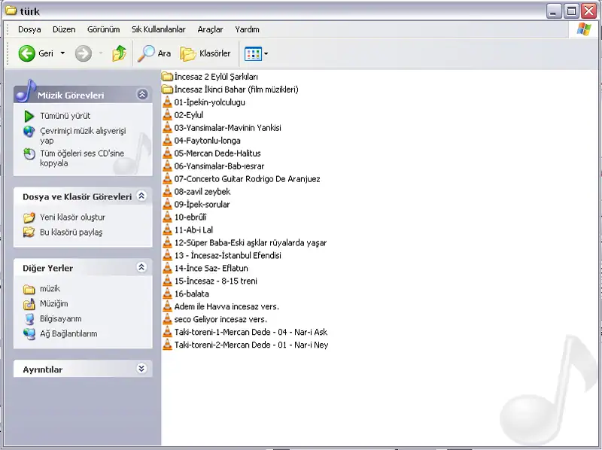The width and height of the screenshot is (602, 450).
Task: Select the İncesaz İkinci Bahar folder
Action: (236, 90)
